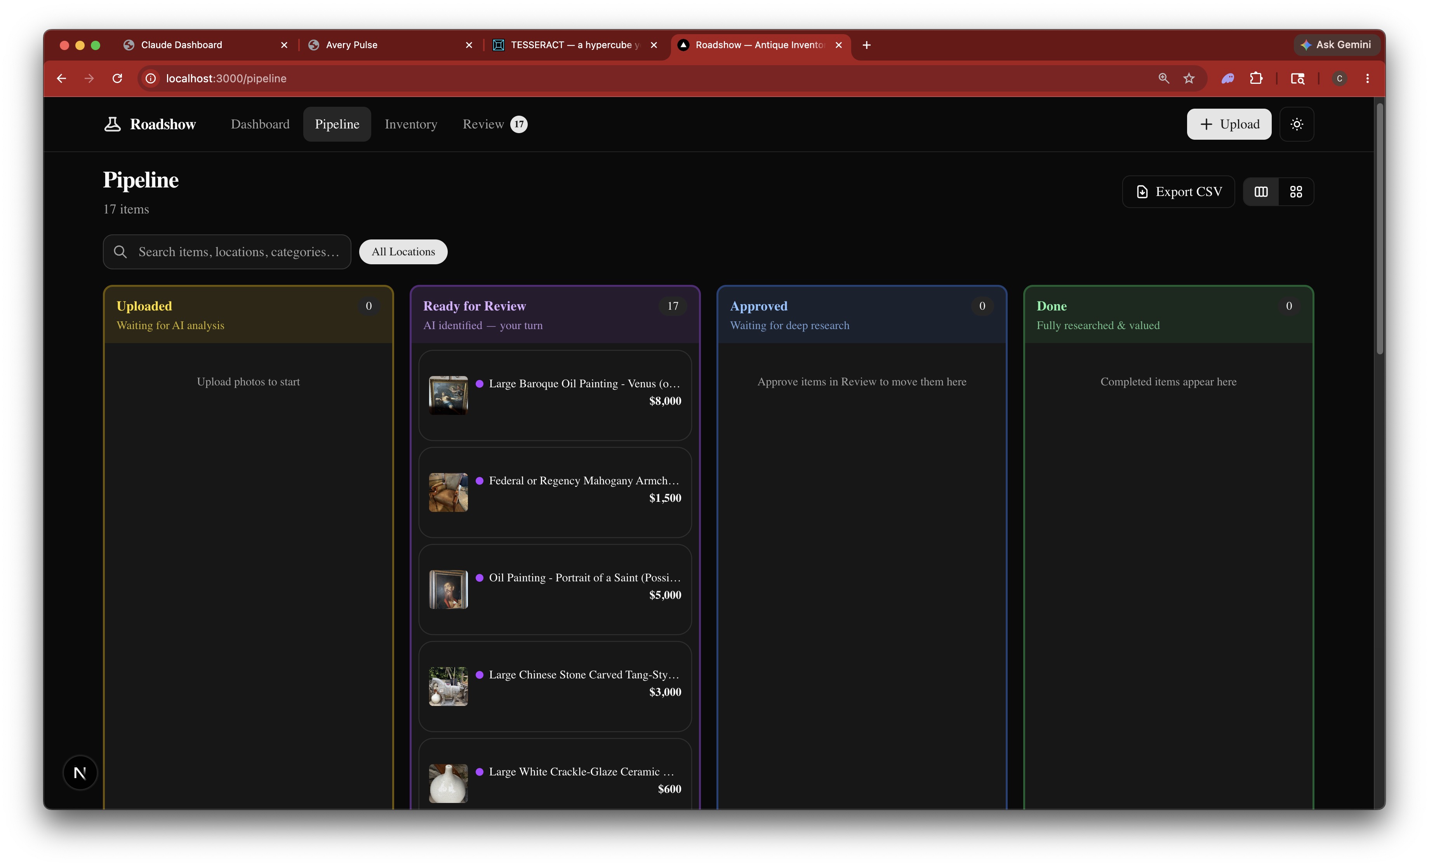Open the Next.js dev tools badge
Image resolution: width=1429 pixels, height=867 pixels.
click(80, 773)
